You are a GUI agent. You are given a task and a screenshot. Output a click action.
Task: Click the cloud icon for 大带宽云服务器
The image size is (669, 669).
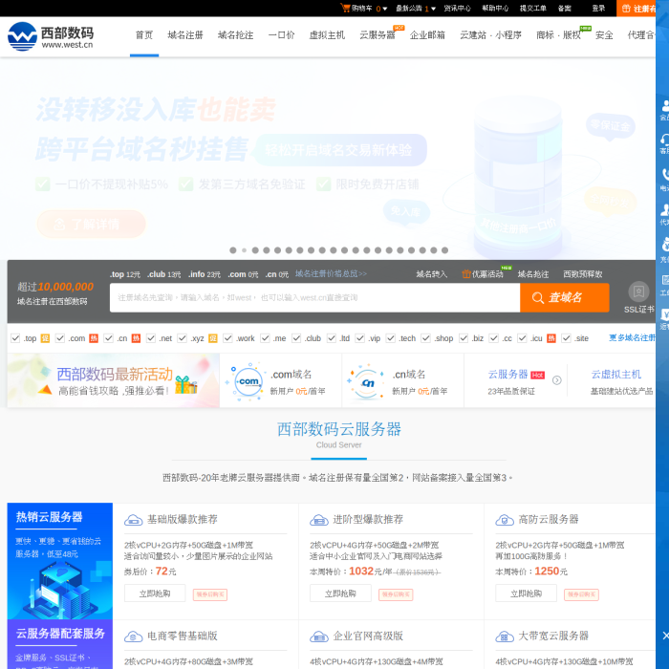click(505, 637)
